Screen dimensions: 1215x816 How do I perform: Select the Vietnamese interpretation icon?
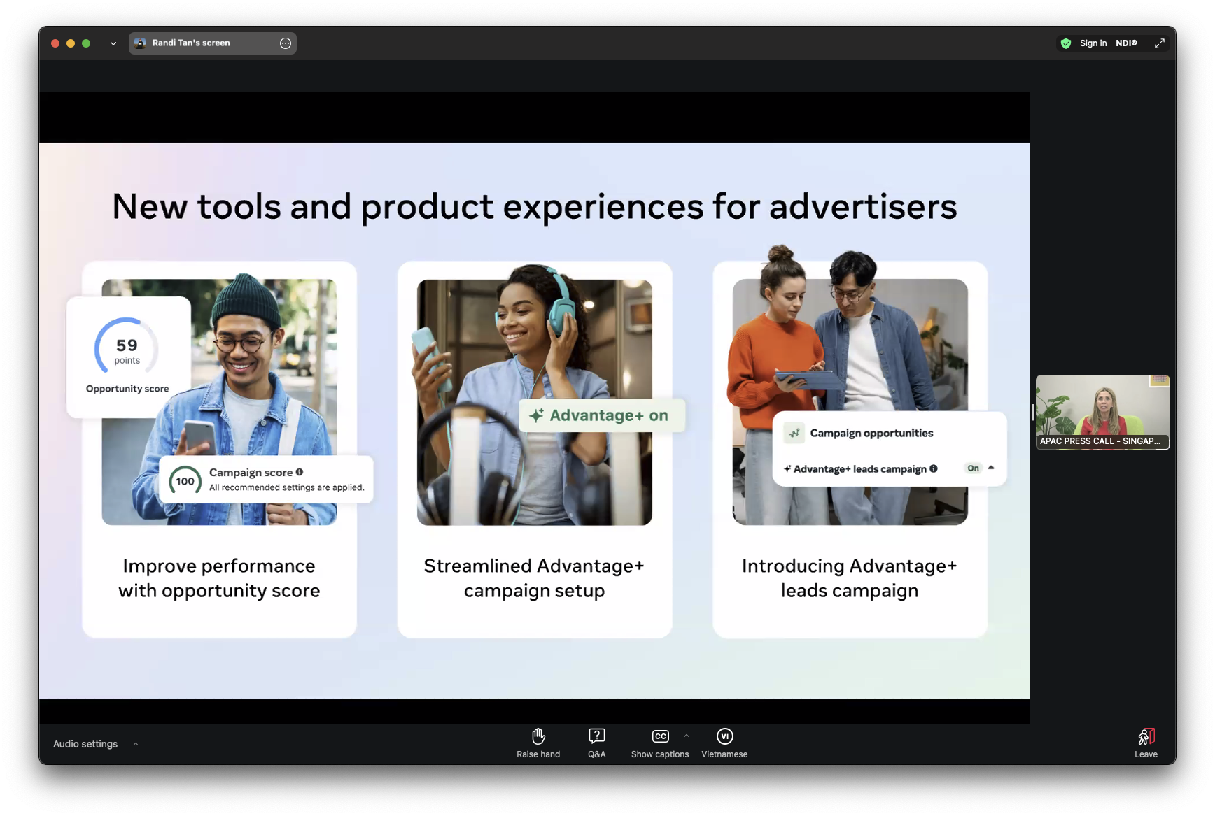[724, 736]
